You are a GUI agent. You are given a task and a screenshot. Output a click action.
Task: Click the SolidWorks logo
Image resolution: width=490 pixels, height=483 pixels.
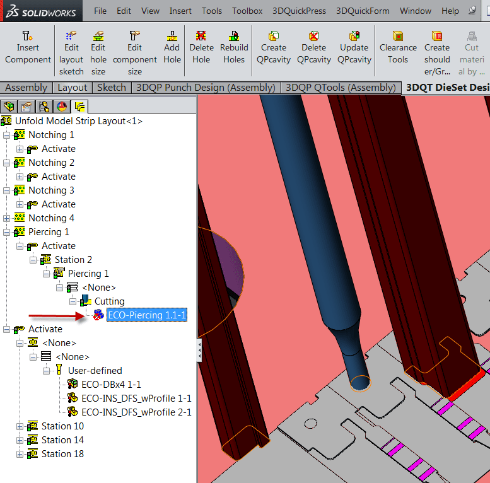click(41, 11)
